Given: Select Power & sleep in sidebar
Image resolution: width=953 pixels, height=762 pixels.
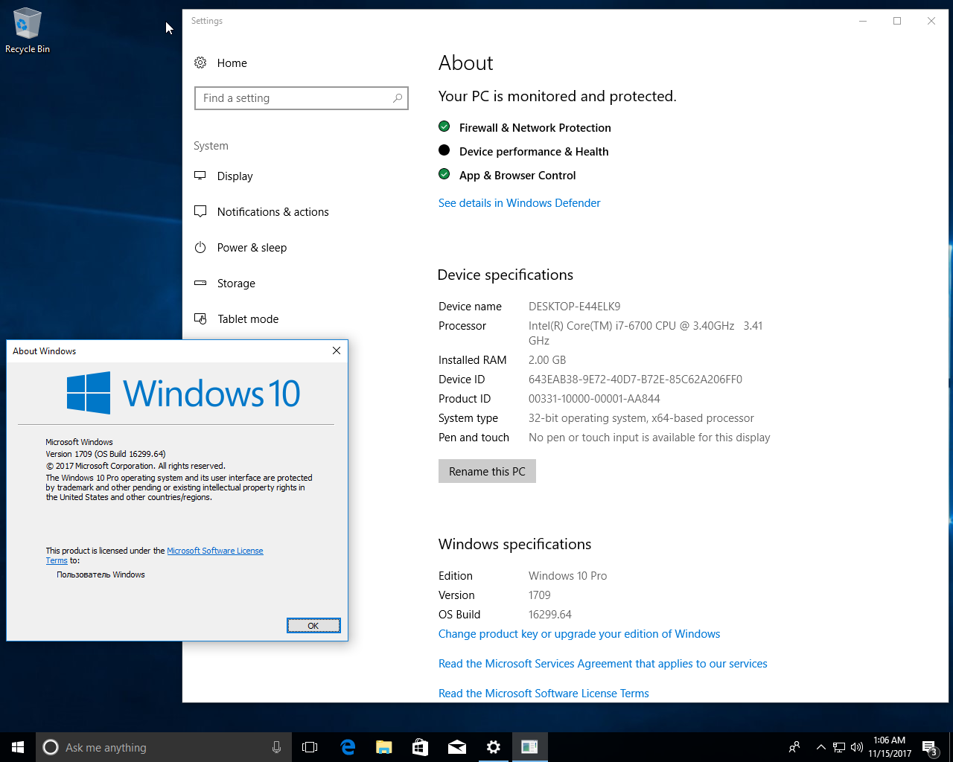Looking at the screenshot, I should [252, 248].
